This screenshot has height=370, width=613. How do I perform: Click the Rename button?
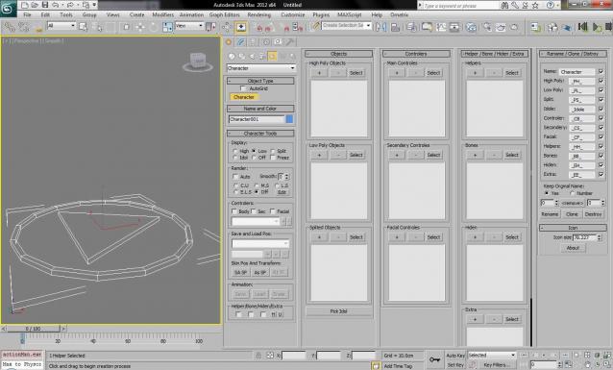click(550, 214)
